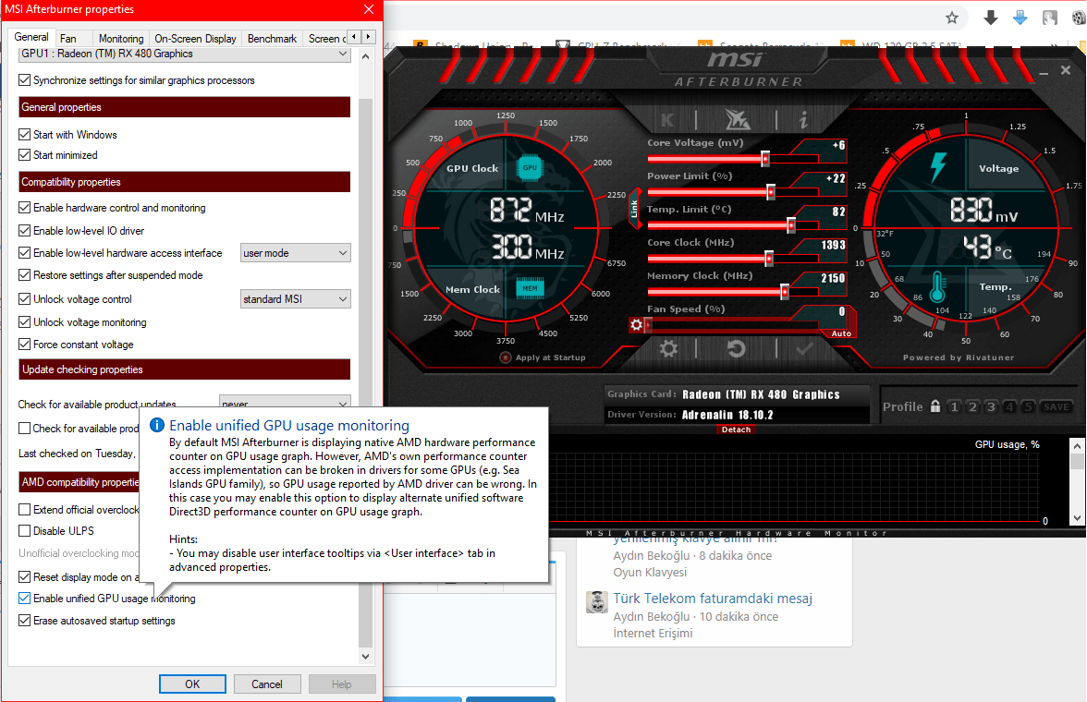Open the GPU1 Radeon RX 480 dropdown
Screen dimensions: 1087x702
tap(185, 54)
